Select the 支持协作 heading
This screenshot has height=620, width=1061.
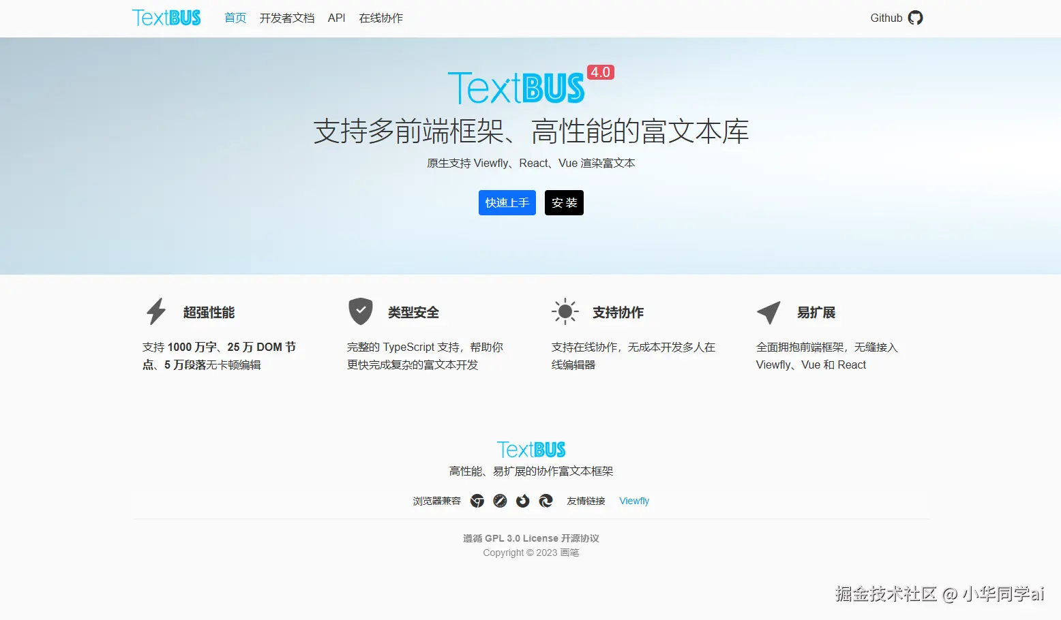pyautogui.click(x=618, y=312)
